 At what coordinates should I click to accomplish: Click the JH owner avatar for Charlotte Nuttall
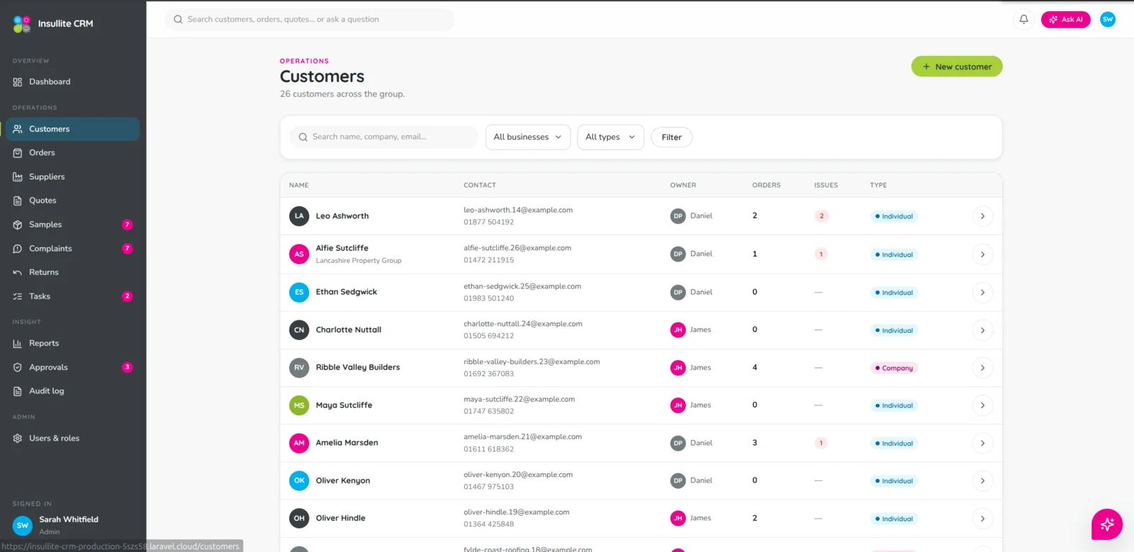pos(678,329)
